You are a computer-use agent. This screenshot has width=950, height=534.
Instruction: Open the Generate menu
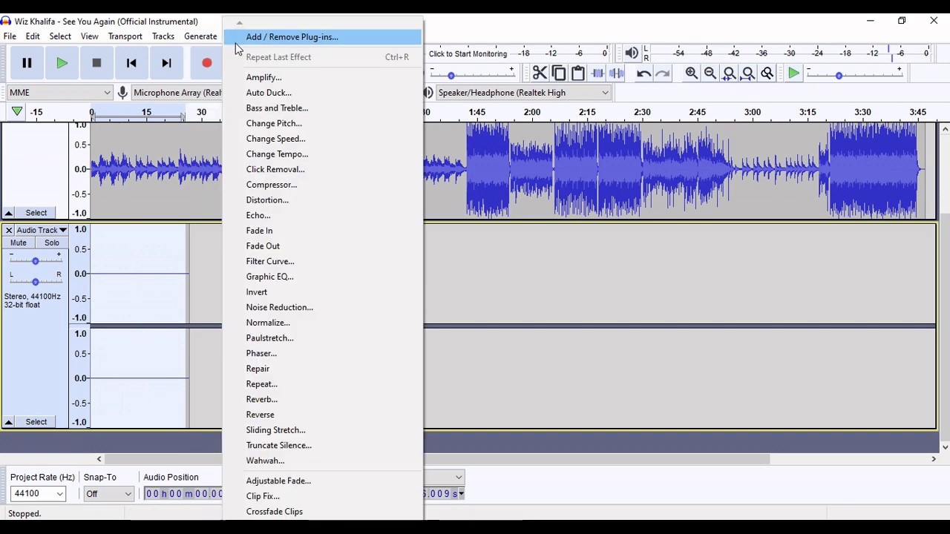(200, 36)
